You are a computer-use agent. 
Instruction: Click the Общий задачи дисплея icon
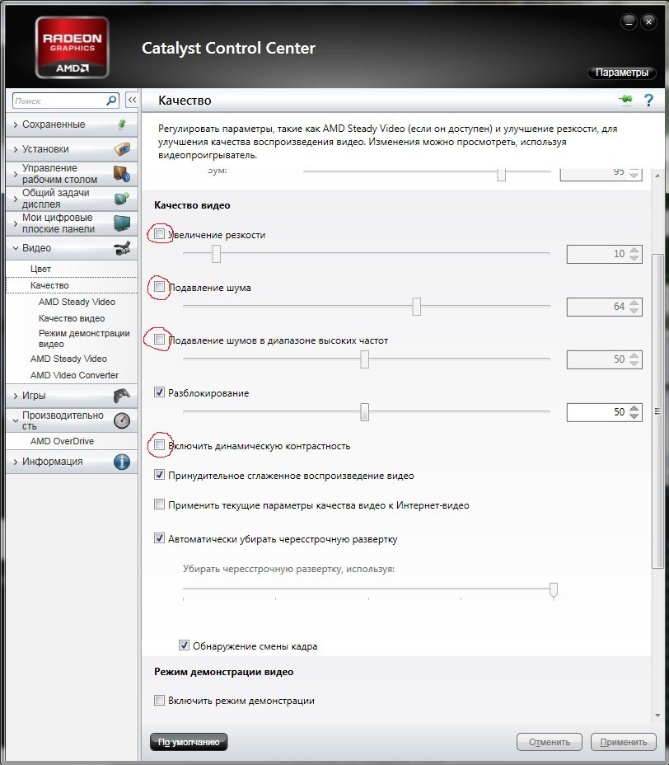(122, 198)
